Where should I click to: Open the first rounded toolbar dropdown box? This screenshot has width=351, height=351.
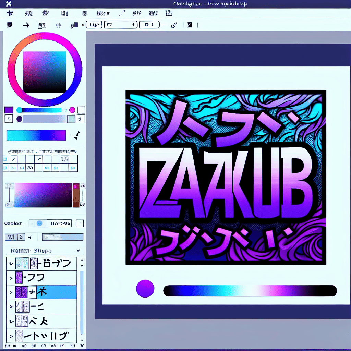[94, 25]
